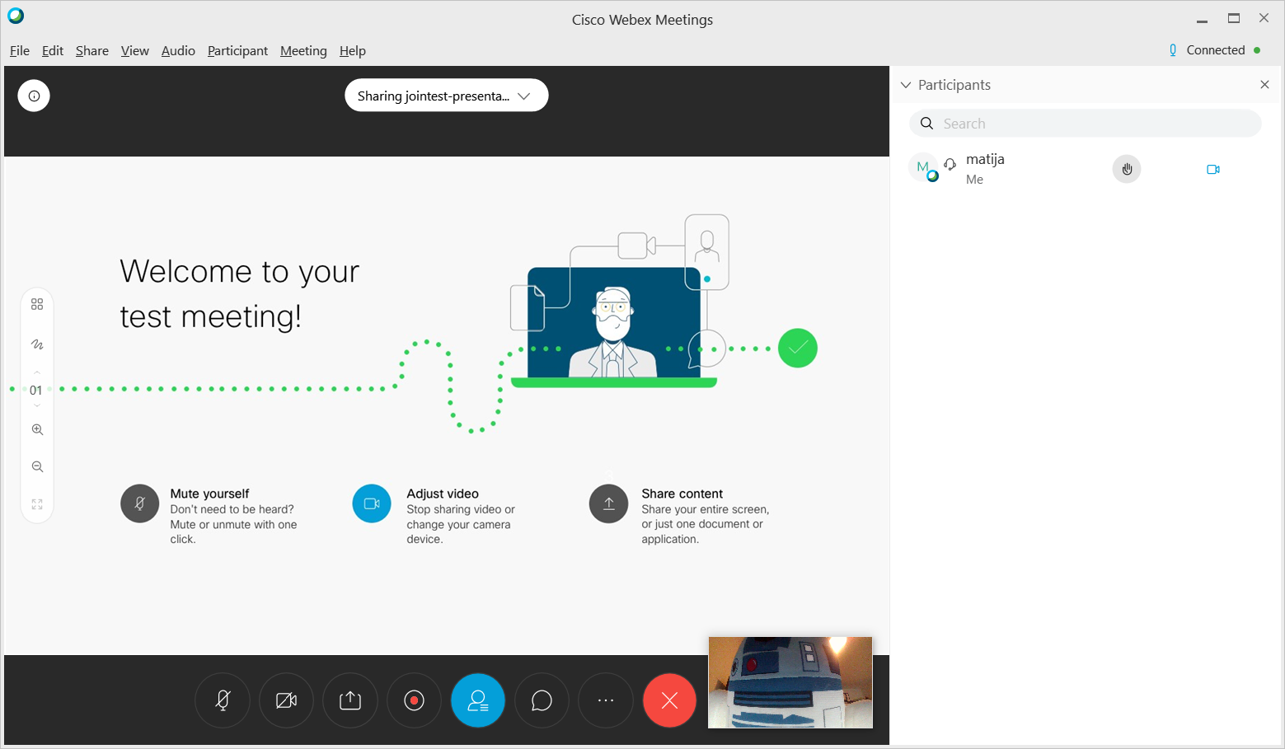This screenshot has height=749, width=1285.
Task: Click the Webex logo in title bar
Action: pyautogui.click(x=16, y=16)
